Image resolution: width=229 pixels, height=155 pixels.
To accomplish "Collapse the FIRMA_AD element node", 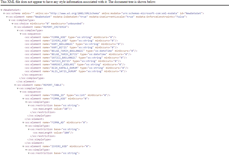I will (23, 122).
